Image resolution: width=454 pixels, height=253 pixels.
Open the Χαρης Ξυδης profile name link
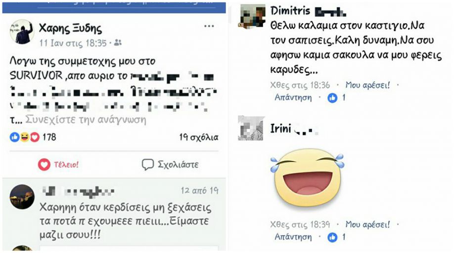pyautogui.click(x=70, y=29)
